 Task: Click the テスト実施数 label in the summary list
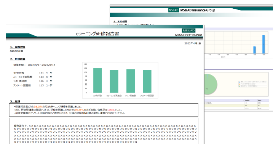click(20, 81)
